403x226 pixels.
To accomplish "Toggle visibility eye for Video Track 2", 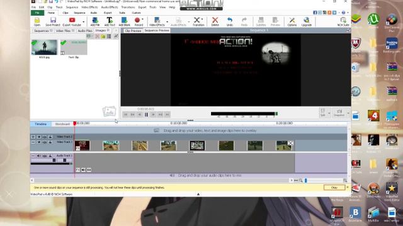I will [39, 137].
